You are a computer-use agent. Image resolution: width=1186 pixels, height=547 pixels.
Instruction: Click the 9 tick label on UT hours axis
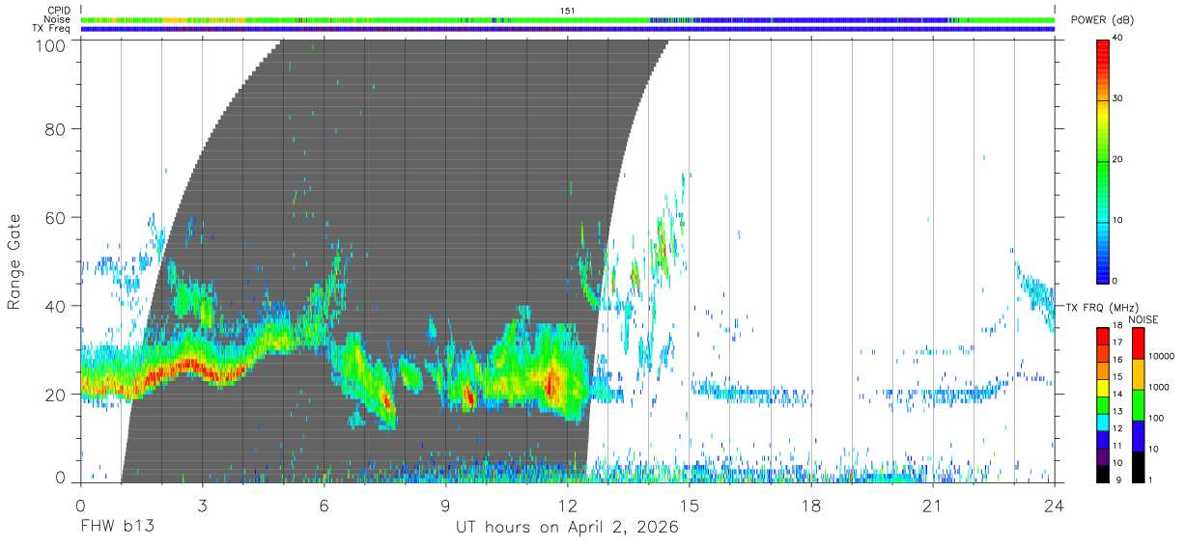click(445, 505)
